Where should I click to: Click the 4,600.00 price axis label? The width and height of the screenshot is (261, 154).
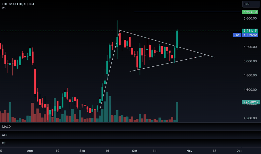250,90
